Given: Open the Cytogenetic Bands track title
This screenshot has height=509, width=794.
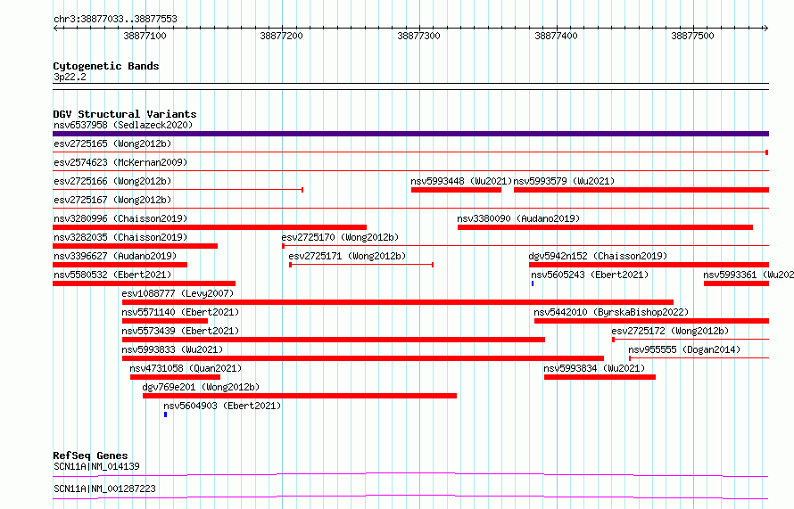Looking at the screenshot, I should 106,66.
